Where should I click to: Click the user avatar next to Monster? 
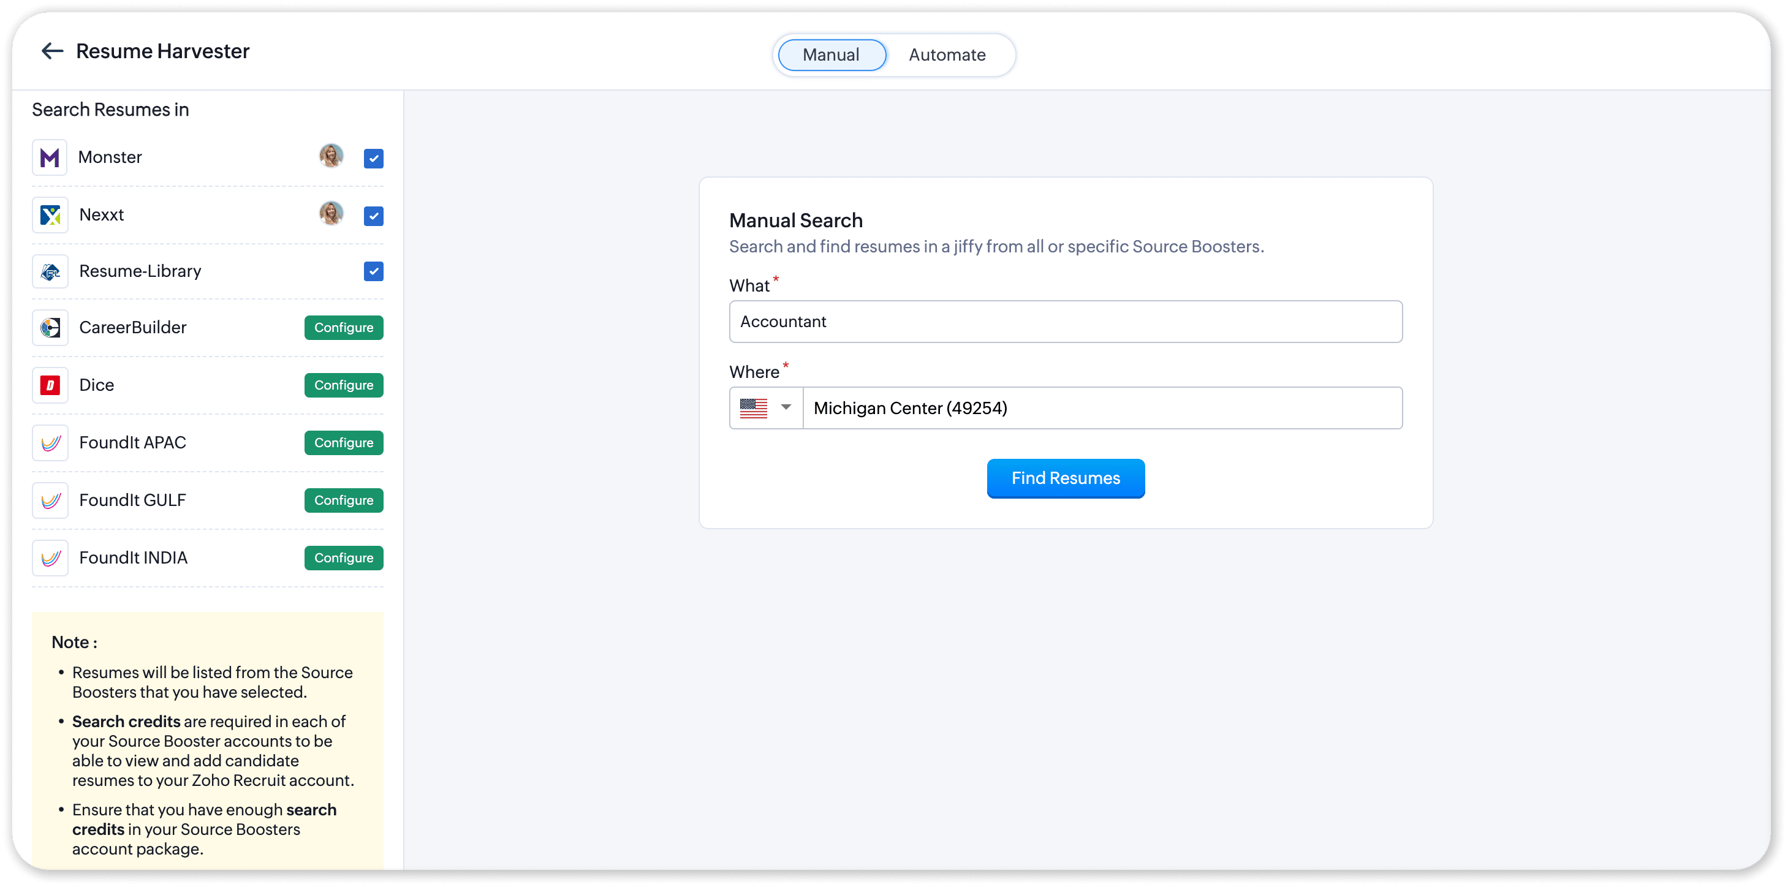click(331, 156)
